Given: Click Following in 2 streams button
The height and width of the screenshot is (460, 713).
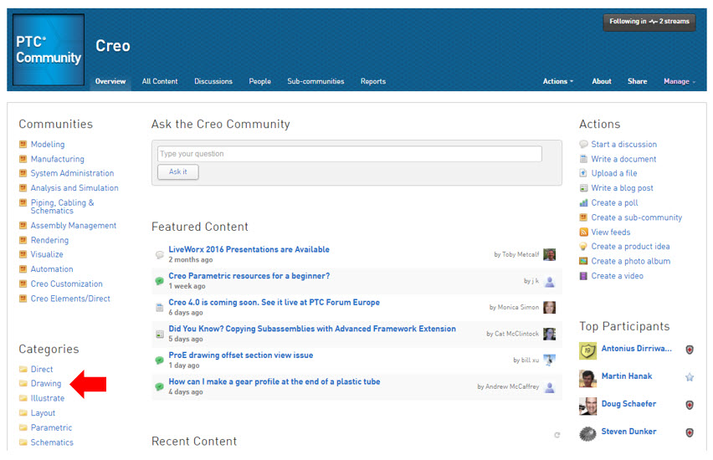Looking at the screenshot, I should [x=649, y=22].
